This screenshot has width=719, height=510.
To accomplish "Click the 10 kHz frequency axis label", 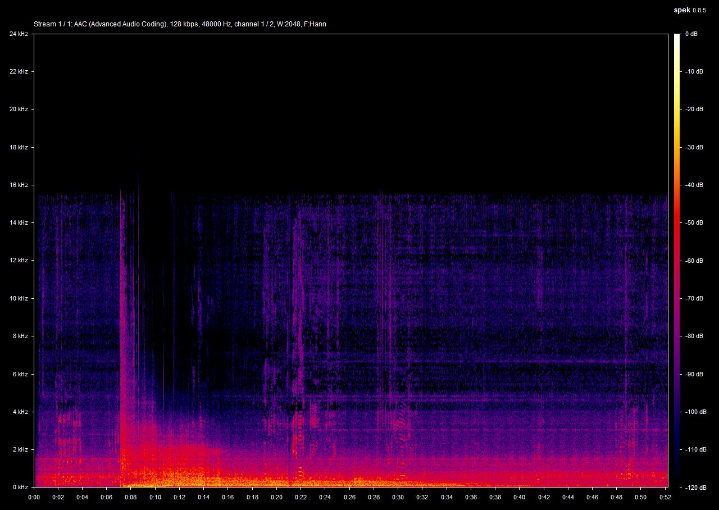I will (x=19, y=298).
